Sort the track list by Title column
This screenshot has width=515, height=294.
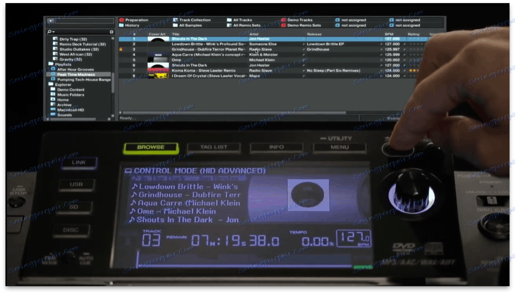176,35
